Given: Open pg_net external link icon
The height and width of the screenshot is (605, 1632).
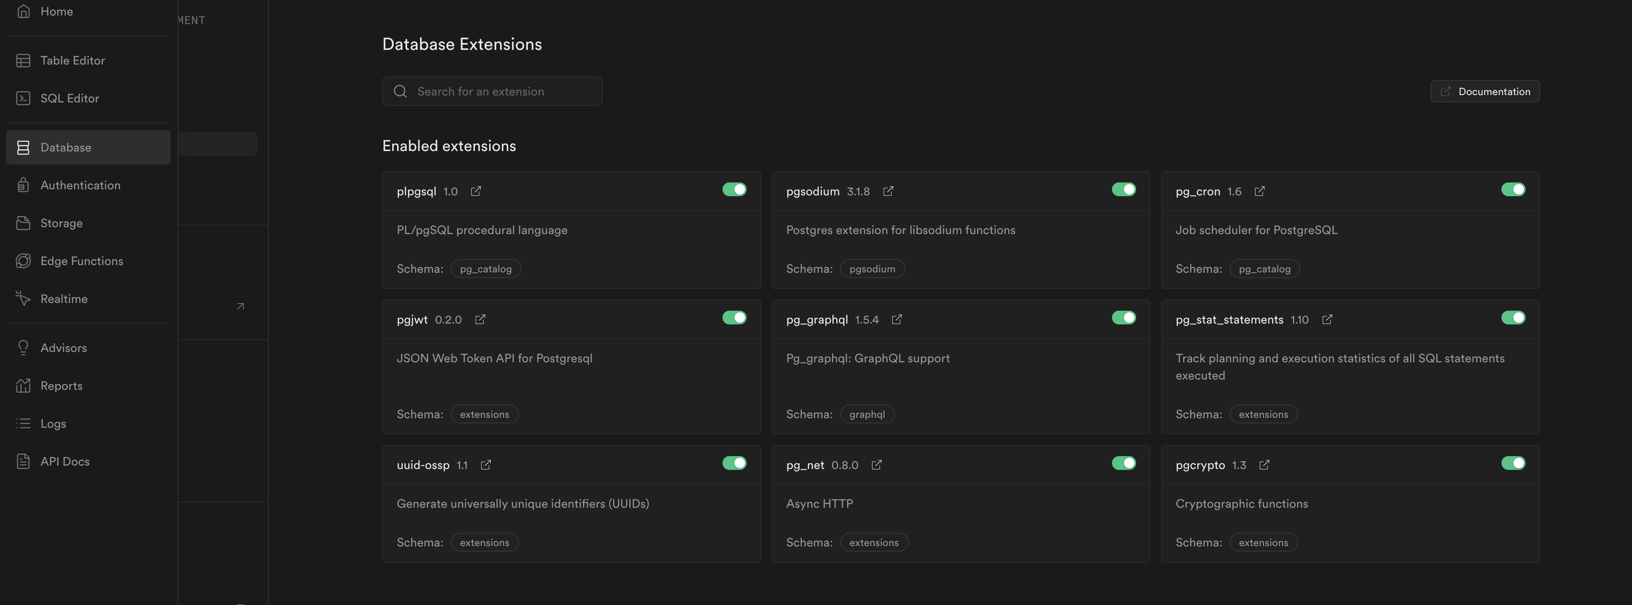Looking at the screenshot, I should click(x=877, y=465).
